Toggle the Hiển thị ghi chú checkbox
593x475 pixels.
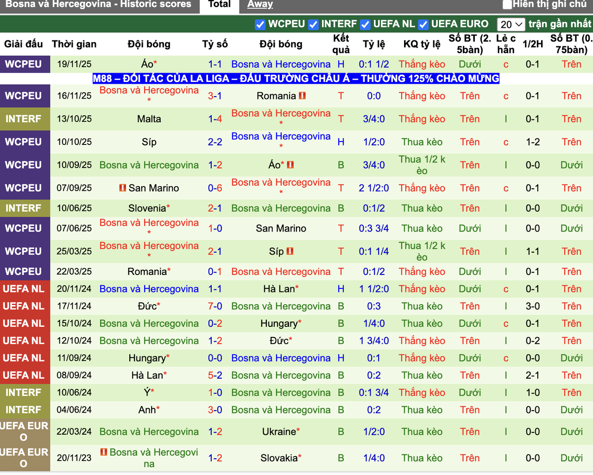pyautogui.click(x=507, y=5)
